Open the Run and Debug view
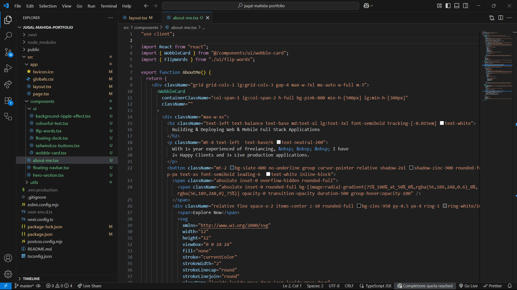Screen dimensions: 517x290 [8, 68]
